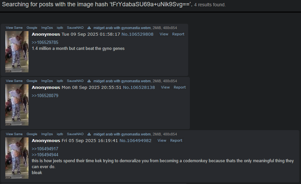This screenshot has height=184, width=301.
Task: Use SauceNAO on post 106528138
Action: coord(75,81)
